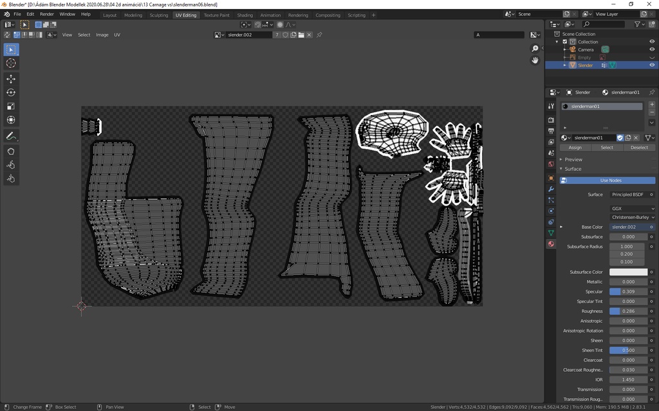Image resolution: width=659 pixels, height=411 pixels.
Task: Select the UV Relax sculpt tool
Action: pyautogui.click(x=11, y=165)
